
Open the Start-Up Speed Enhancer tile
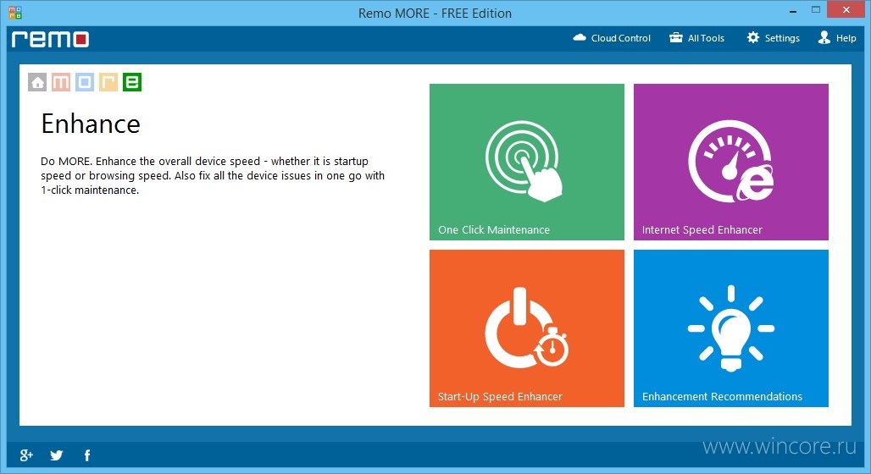527,328
